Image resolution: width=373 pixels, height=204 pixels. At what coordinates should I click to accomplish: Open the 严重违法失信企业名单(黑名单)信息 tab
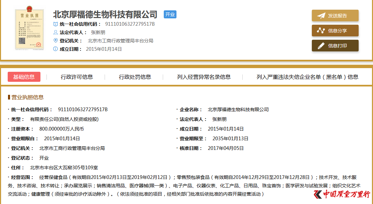pos(307,77)
